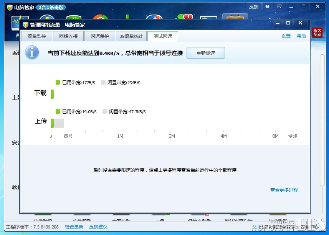This screenshot has height=235, width=329.
Task: Click the 闲置带宽:47.7KB/S text
Action: (127, 112)
